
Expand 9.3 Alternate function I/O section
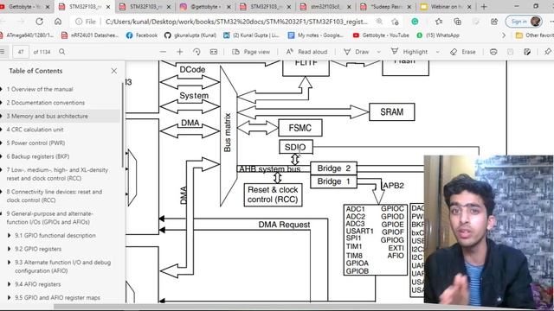tap(10, 263)
